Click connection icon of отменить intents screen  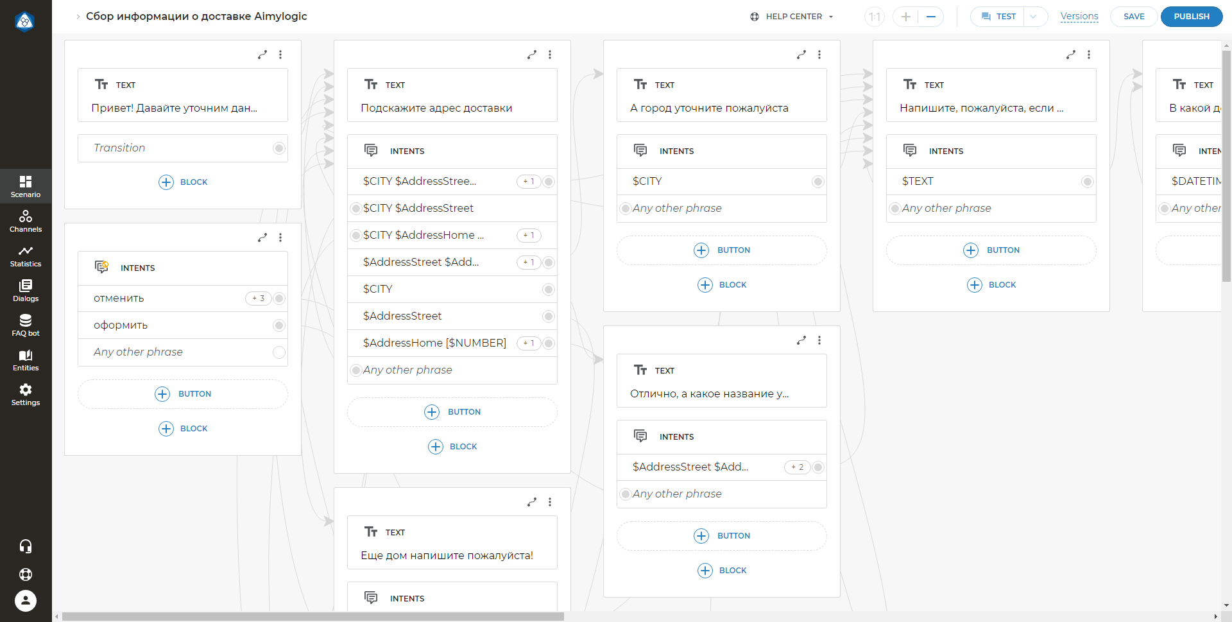262,238
